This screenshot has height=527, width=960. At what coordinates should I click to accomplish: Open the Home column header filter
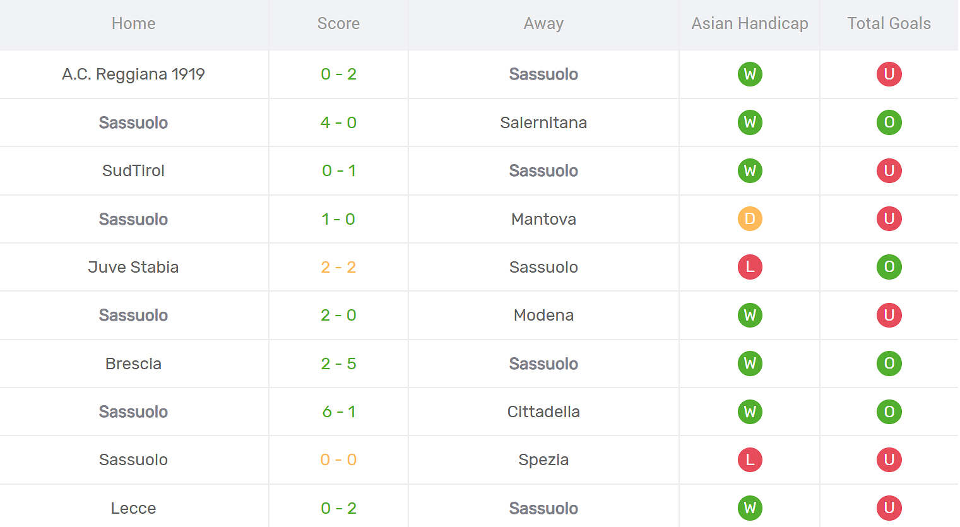[133, 23]
